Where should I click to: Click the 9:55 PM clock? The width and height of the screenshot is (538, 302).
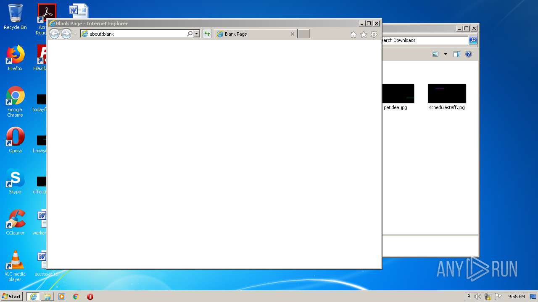pyautogui.click(x=516, y=297)
